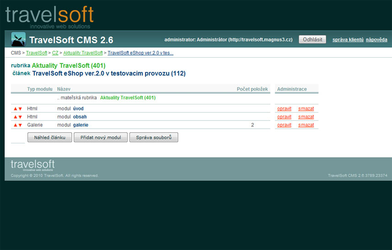This screenshot has width=392, height=250.
Task: Open Aktuality TravelSoft breadcrumb link
Action: [83, 53]
